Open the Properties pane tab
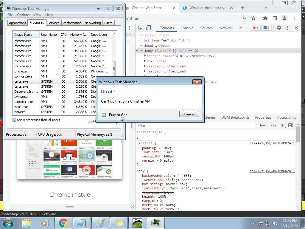Viewport: 305px width, 229px height. tap(263, 117)
